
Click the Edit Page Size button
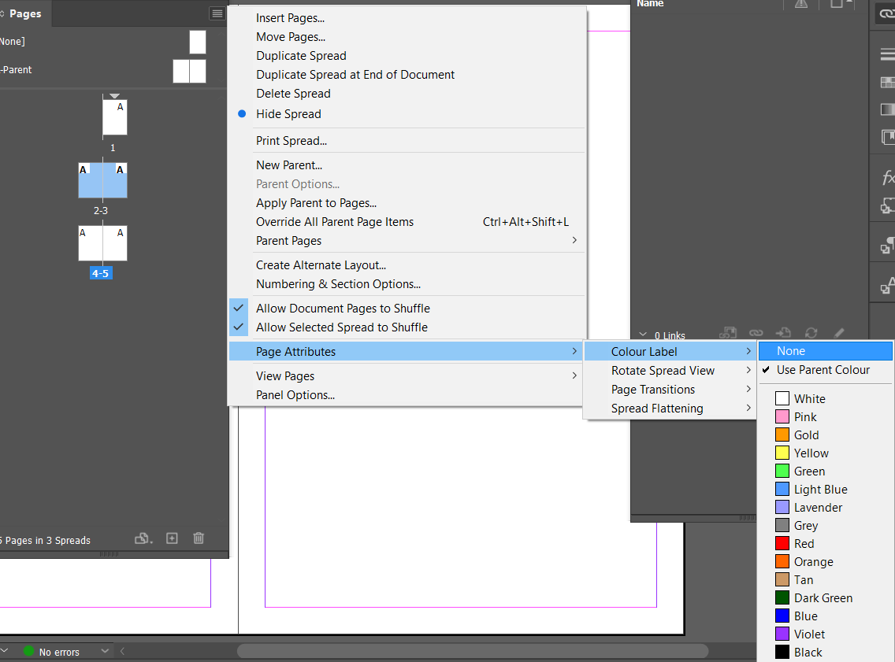(143, 538)
